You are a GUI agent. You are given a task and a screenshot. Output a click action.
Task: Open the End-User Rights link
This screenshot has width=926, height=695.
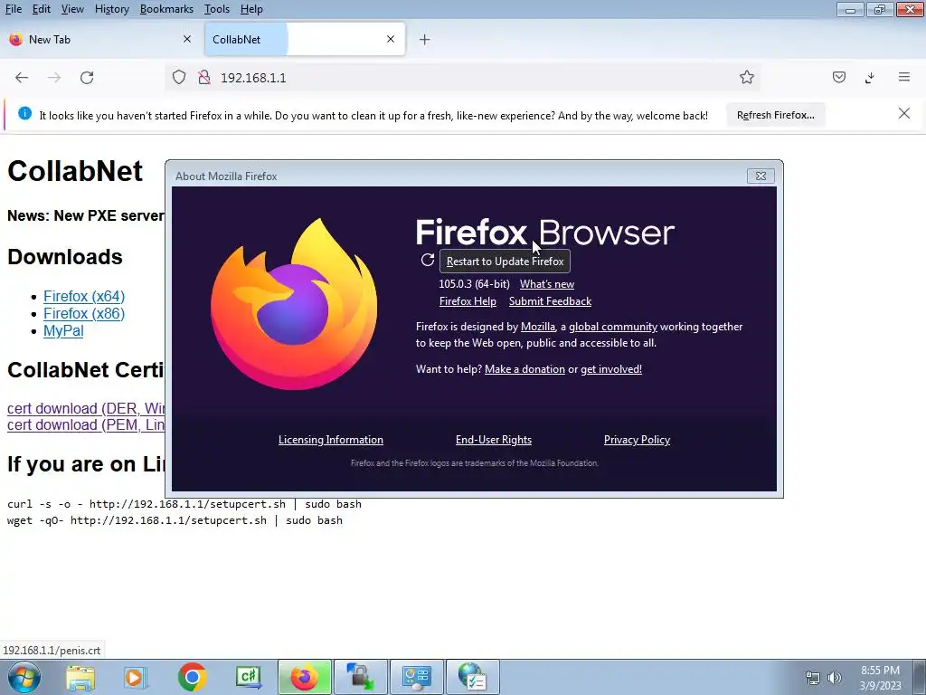coord(494,440)
